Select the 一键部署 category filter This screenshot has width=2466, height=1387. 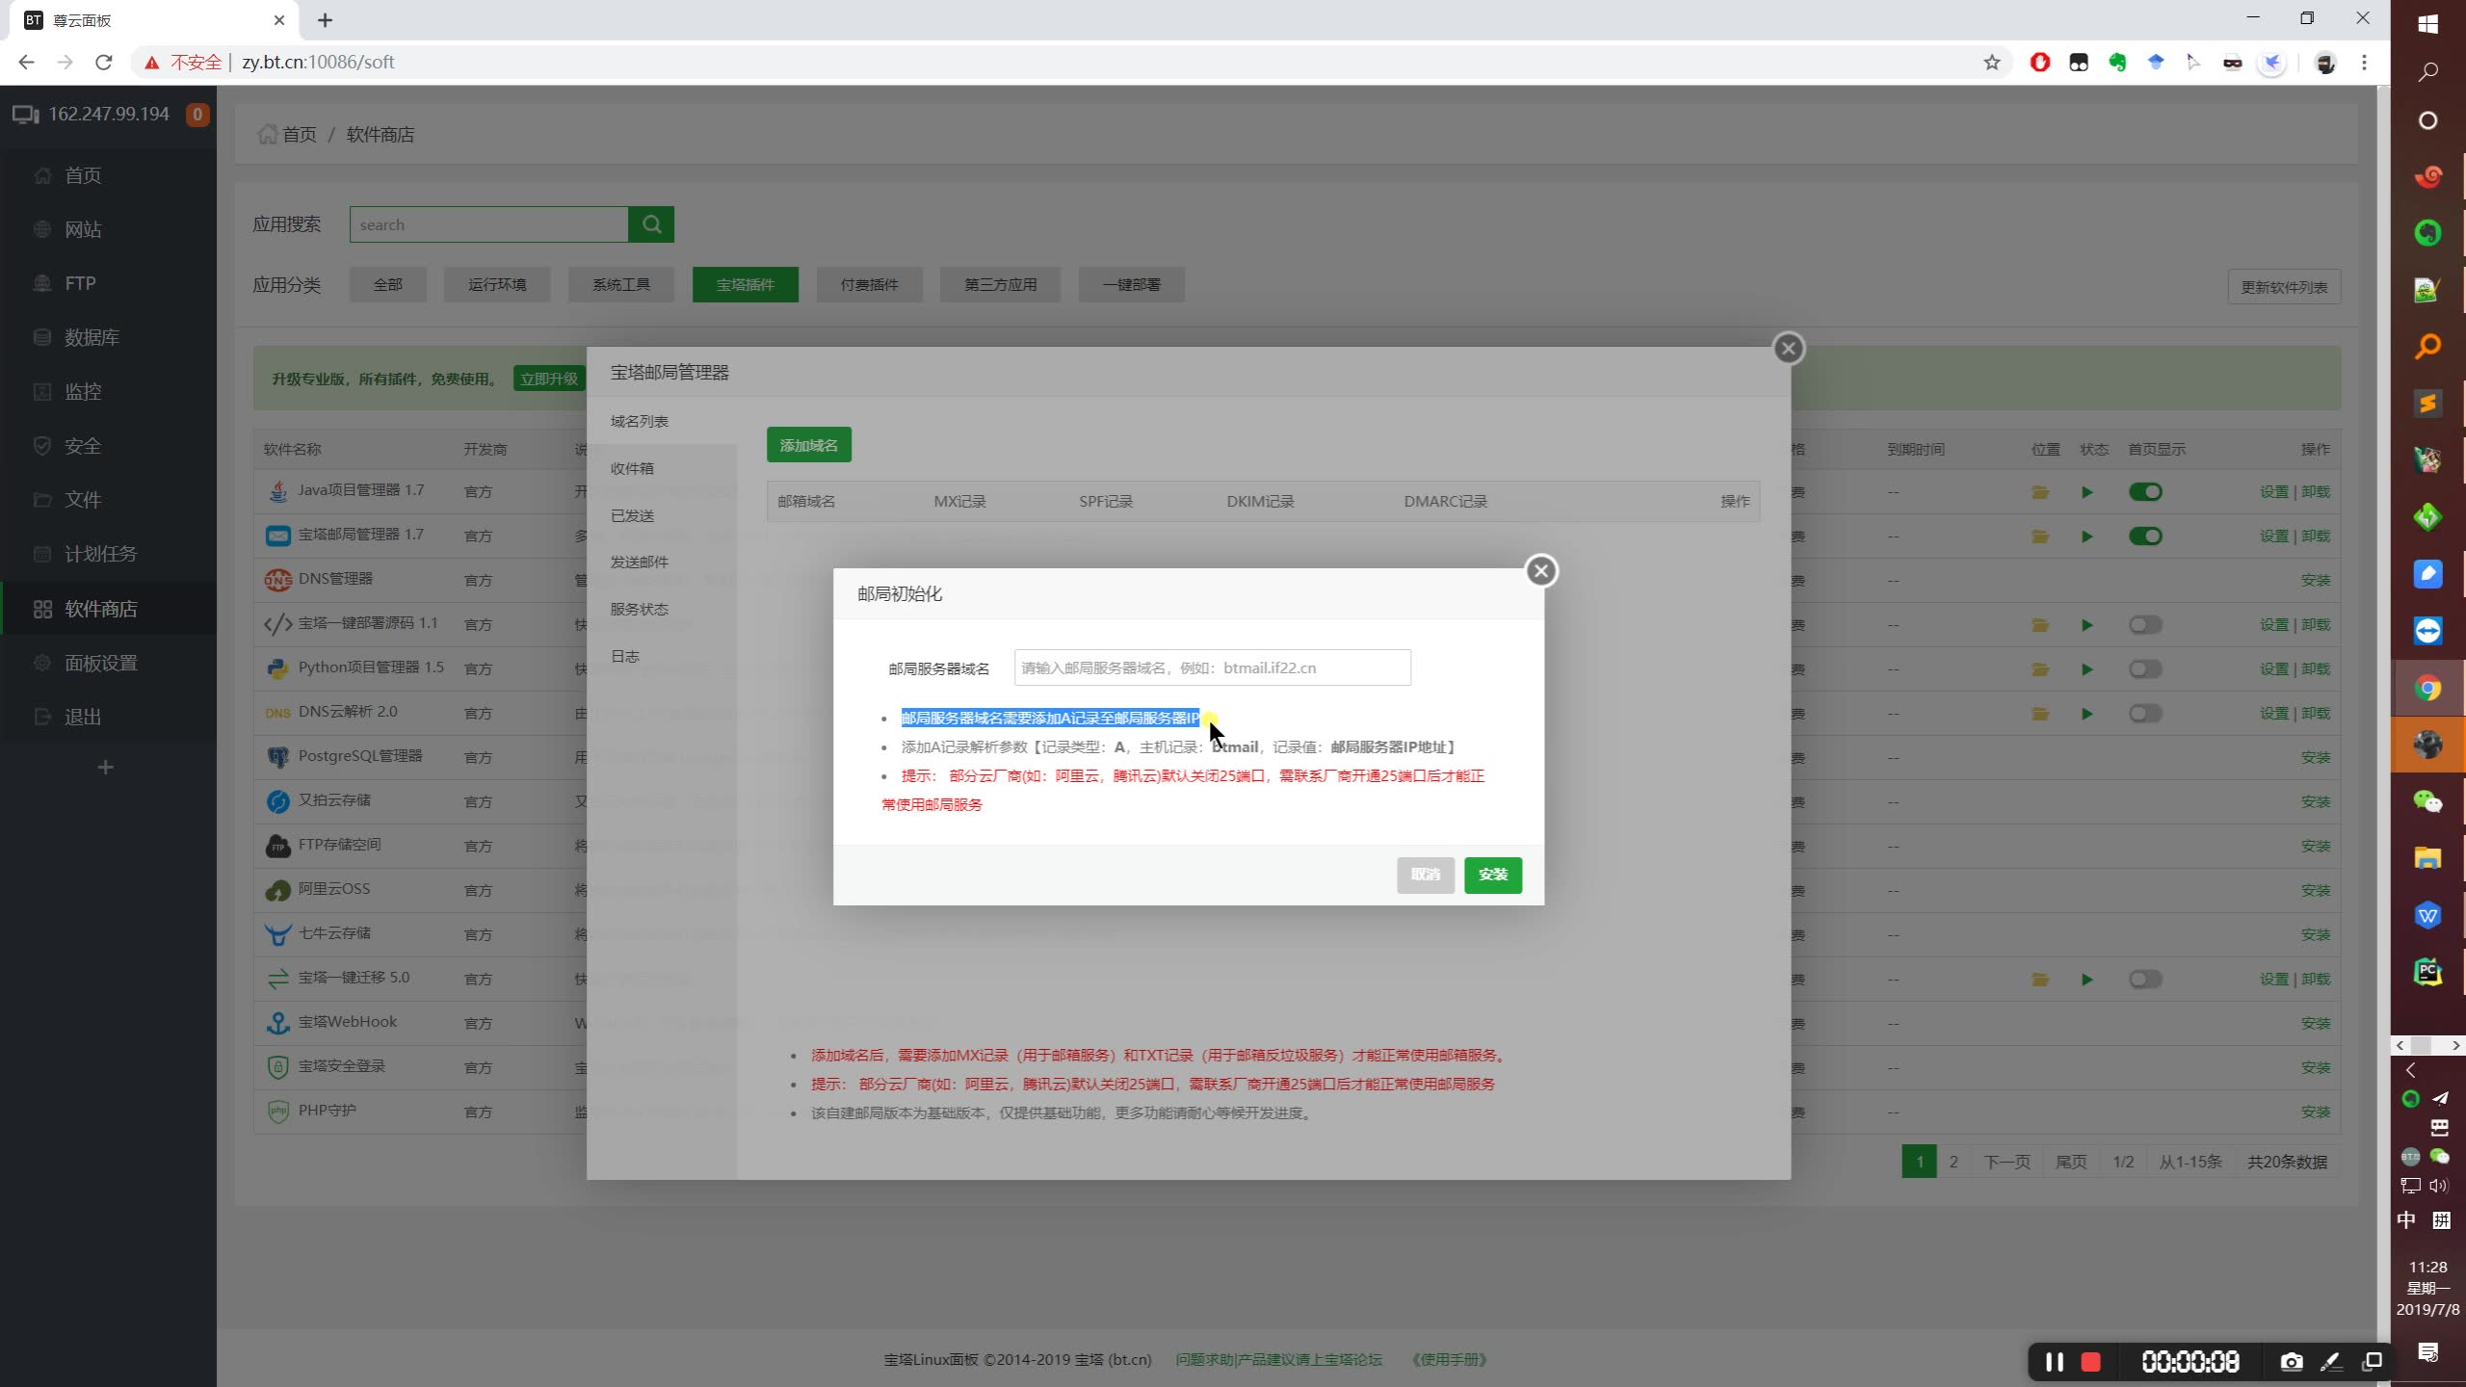coord(1131,284)
